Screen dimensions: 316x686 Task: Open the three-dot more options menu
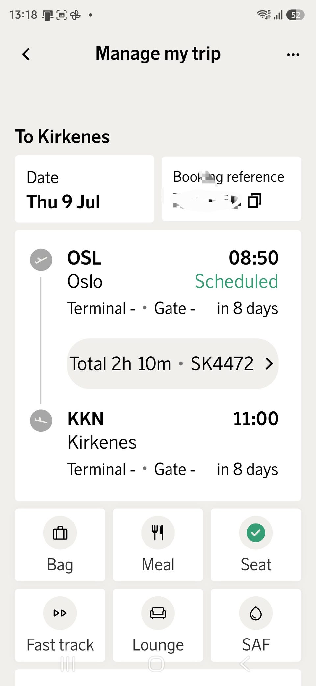[293, 55]
